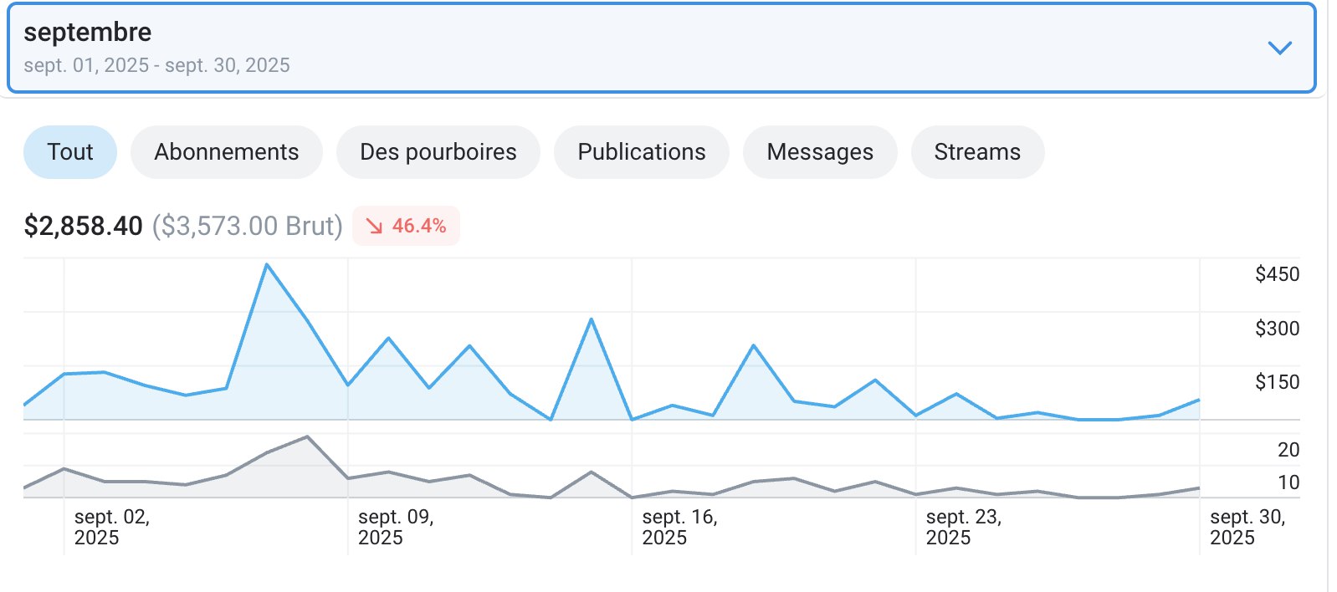This screenshot has width=1337, height=592.
Task: Click the red downward trend arrow icon
Action: [x=374, y=227]
